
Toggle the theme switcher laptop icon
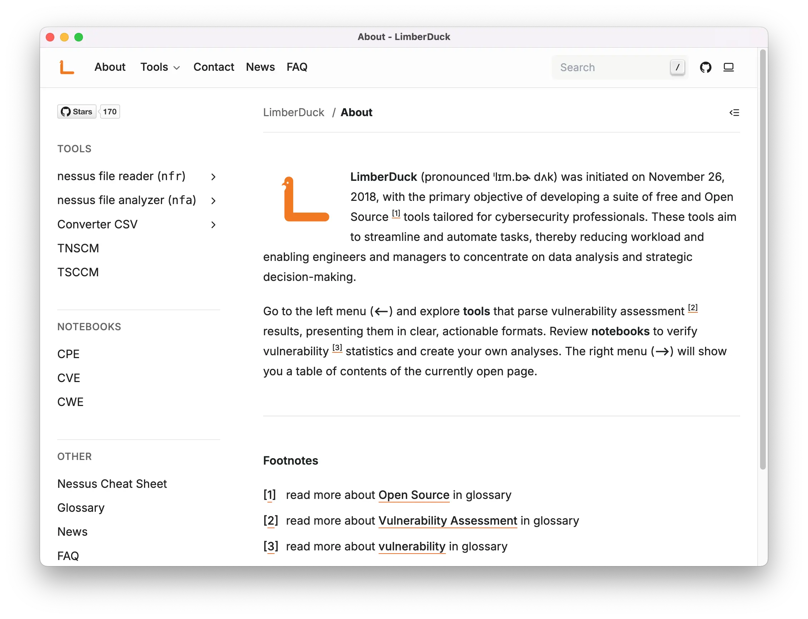728,67
